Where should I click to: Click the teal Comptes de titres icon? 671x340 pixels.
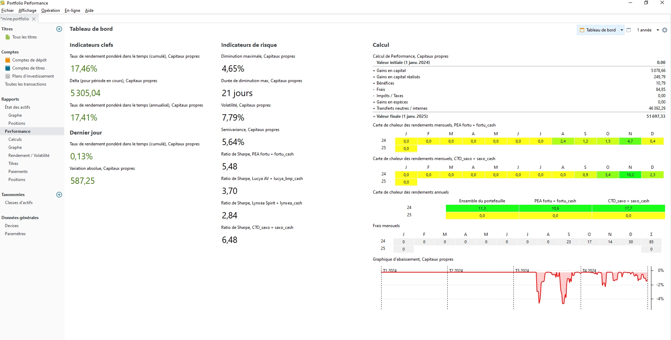click(8, 68)
